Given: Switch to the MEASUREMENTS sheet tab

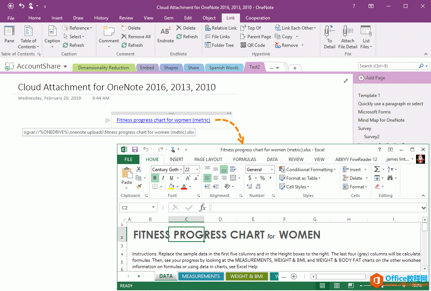Looking at the screenshot, I should click(201, 276).
